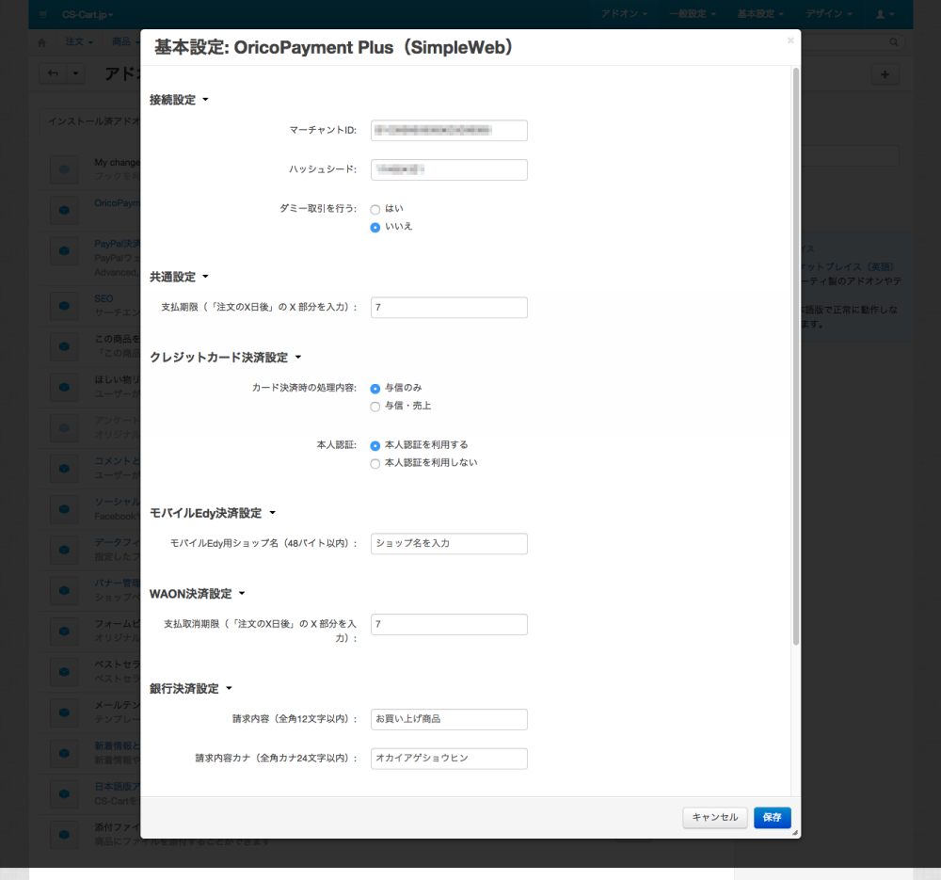Click the 新着情報 addon icon
Viewport: 941px width, 880px height.
(64, 753)
